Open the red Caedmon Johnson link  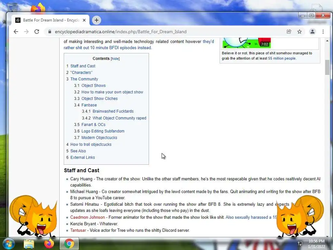click(x=87, y=217)
